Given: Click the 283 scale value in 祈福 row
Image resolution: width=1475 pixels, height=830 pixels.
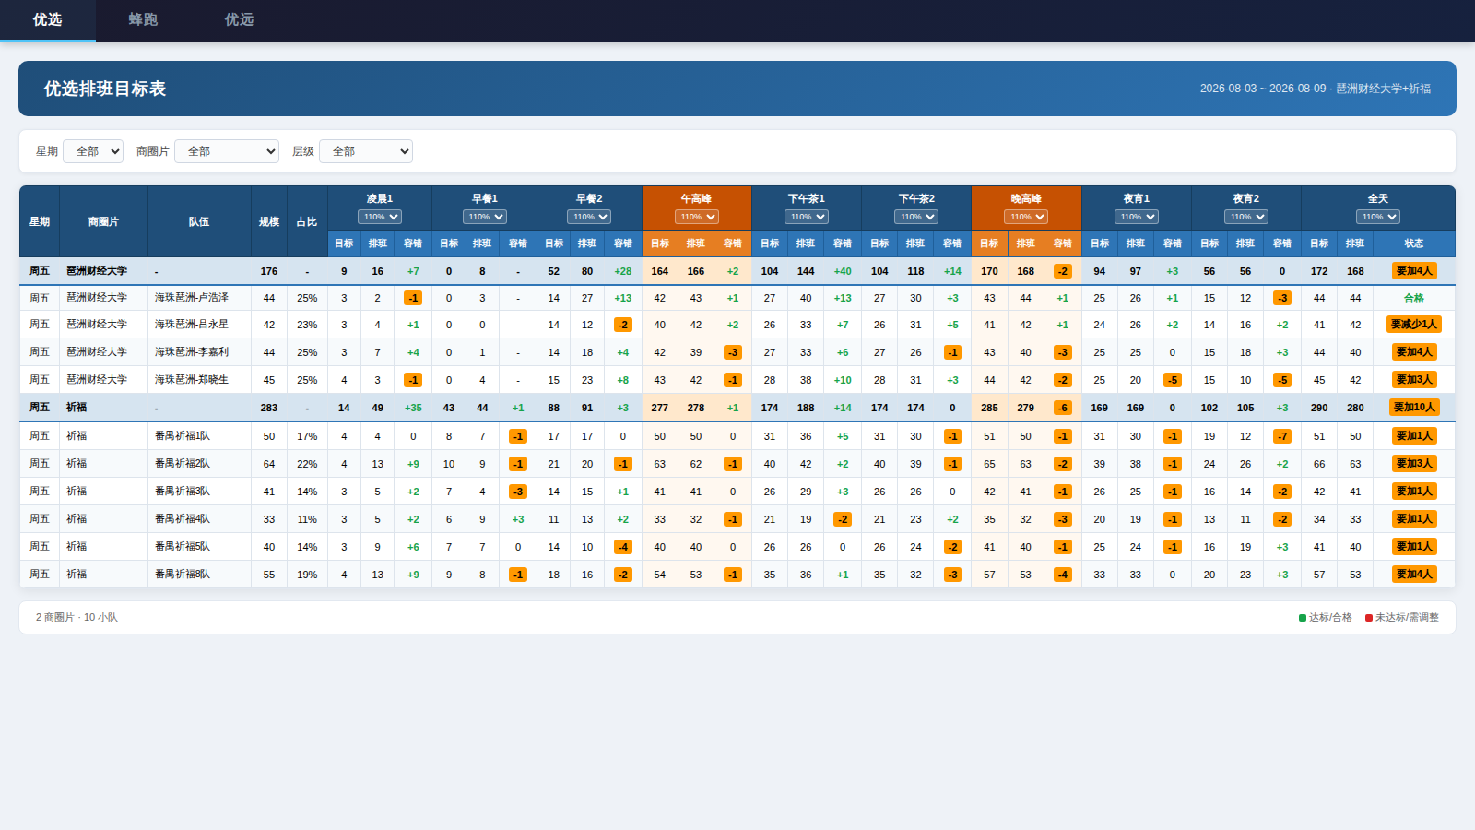Looking at the screenshot, I should 269,408.
